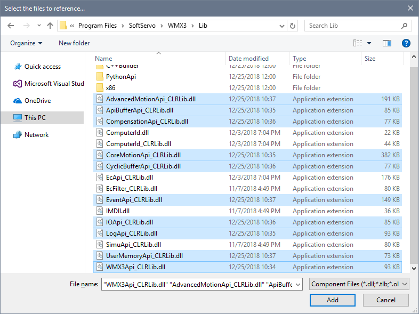This screenshot has height=314, width=419.
Task: Select OneDrive in navigation pane
Action: pyautogui.click(x=42, y=101)
